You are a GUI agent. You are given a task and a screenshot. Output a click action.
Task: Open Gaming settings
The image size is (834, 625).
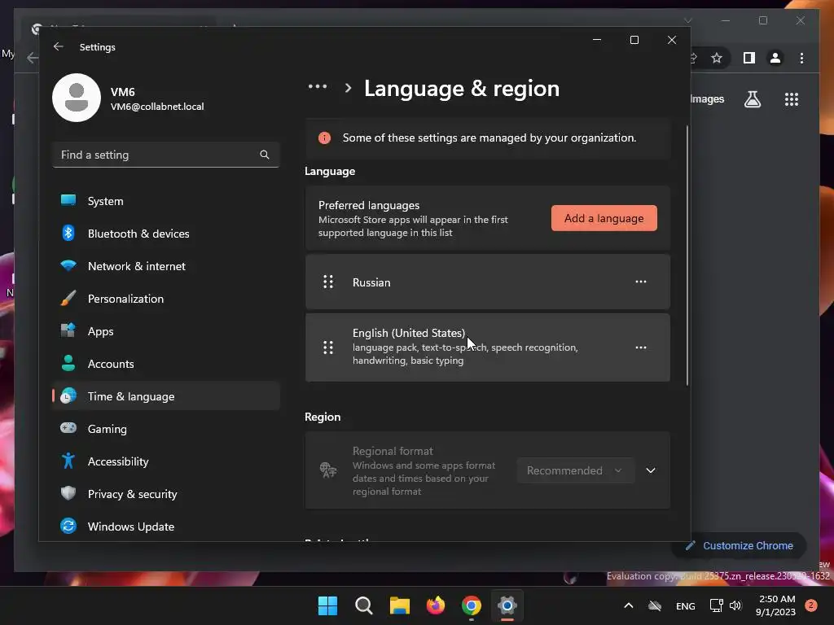(x=166, y=428)
